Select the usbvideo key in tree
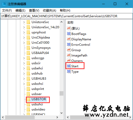This screenshot has height=120, width=133. click(38, 109)
